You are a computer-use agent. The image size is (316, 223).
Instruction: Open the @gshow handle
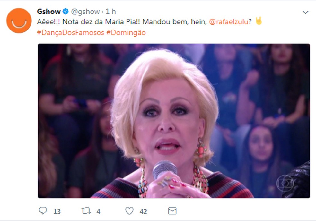[85, 12]
